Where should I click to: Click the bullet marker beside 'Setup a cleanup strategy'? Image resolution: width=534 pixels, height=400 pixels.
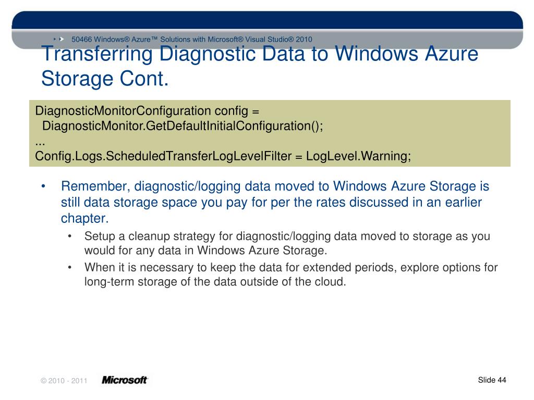(70, 236)
